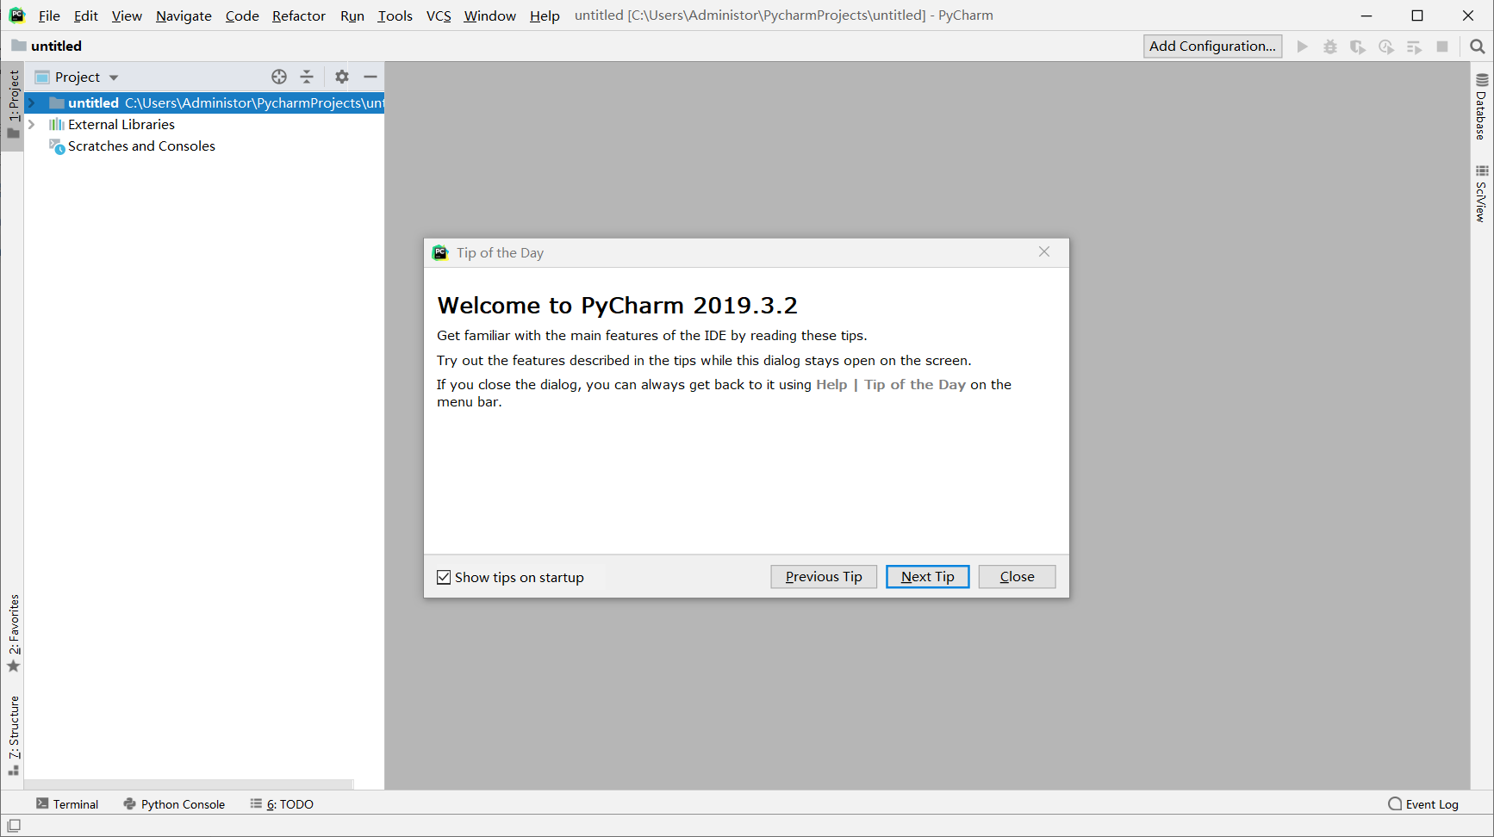1494x837 pixels.
Task: Click Add Configuration... button
Action: click(x=1212, y=46)
